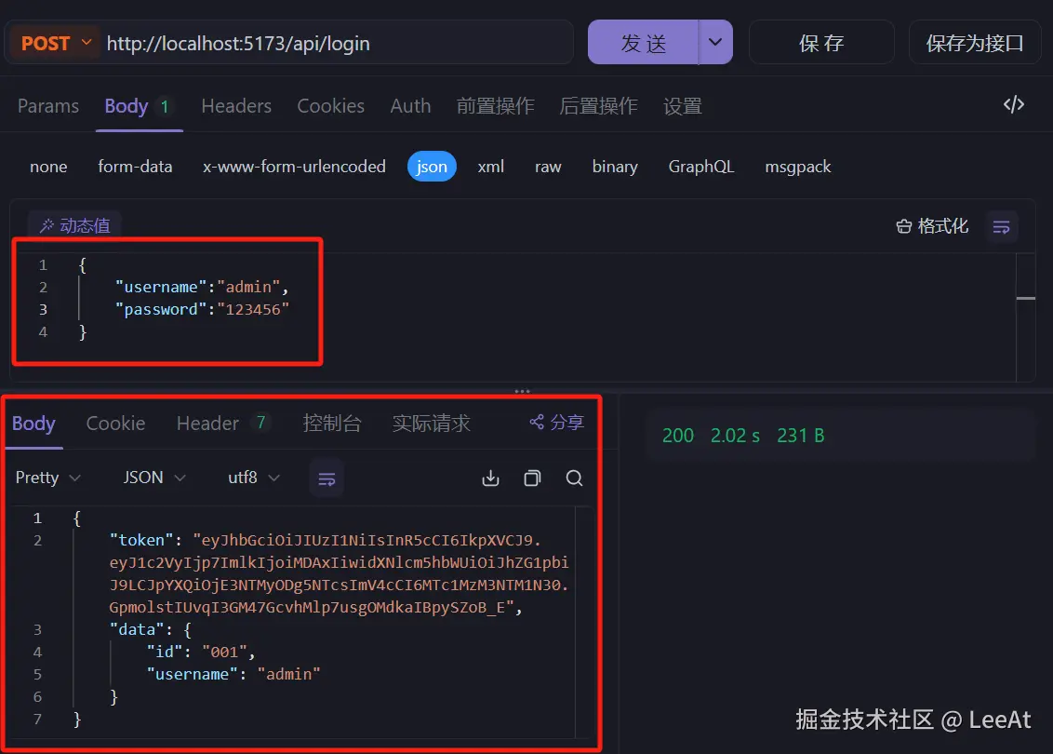The height and width of the screenshot is (754, 1053).
Task: Download the response body
Action: click(x=491, y=478)
